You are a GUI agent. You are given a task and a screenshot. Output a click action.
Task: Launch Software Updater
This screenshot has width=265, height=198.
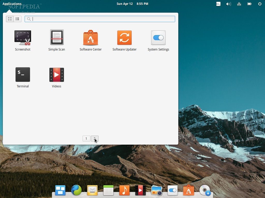click(x=124, y=38)
